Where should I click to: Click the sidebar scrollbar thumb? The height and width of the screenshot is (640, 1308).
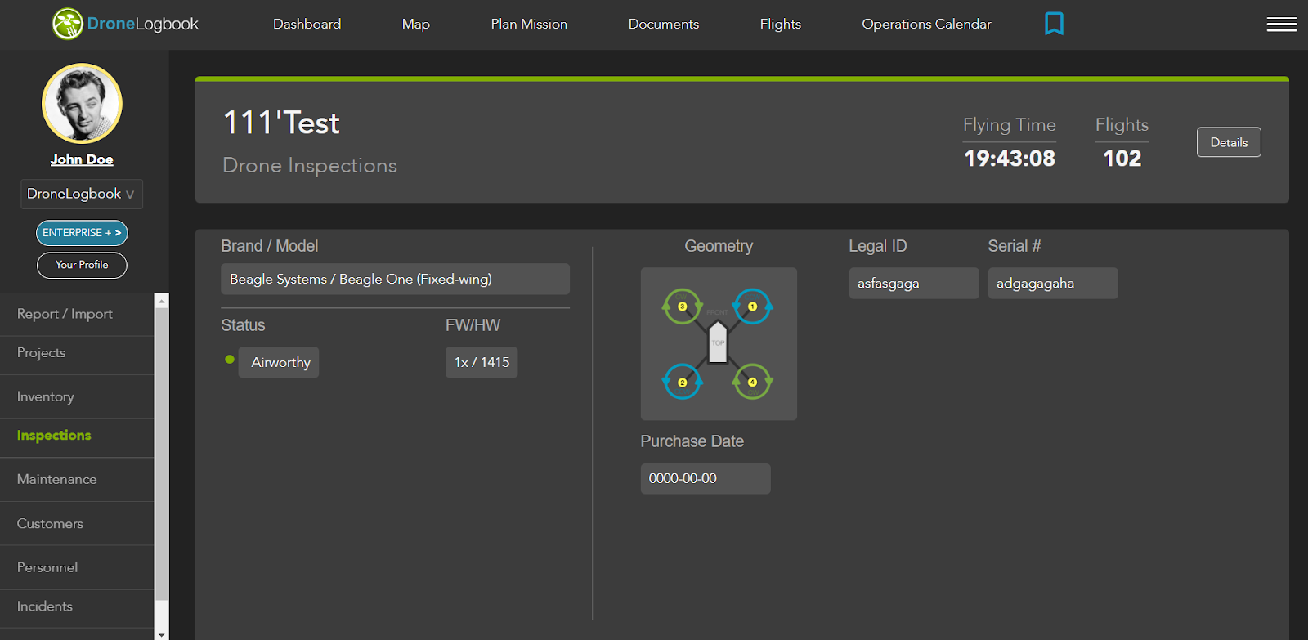click(161, 454)
